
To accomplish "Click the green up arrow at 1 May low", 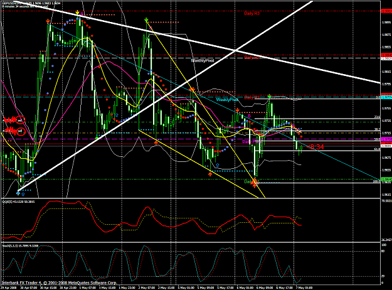I will pos(97,137).
